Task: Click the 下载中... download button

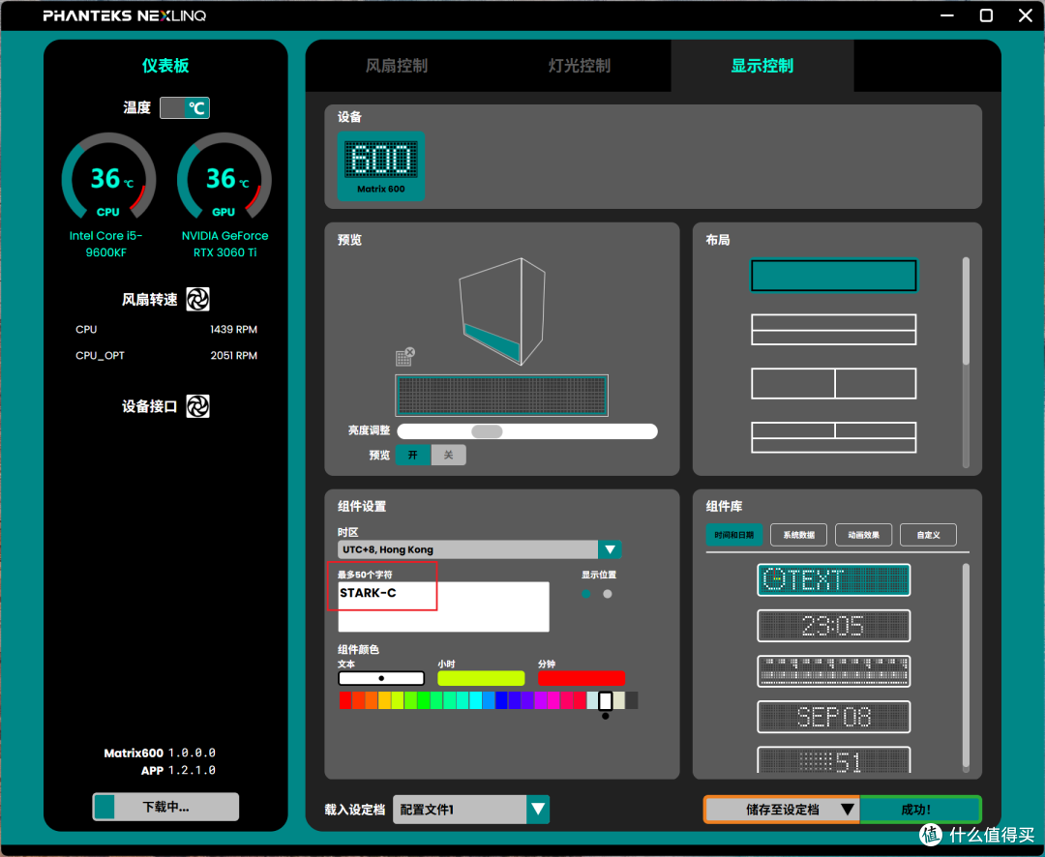Action: [165, 807]
